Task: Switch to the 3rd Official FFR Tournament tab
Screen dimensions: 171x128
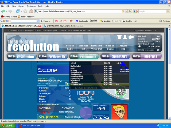Action: point(63,26)
